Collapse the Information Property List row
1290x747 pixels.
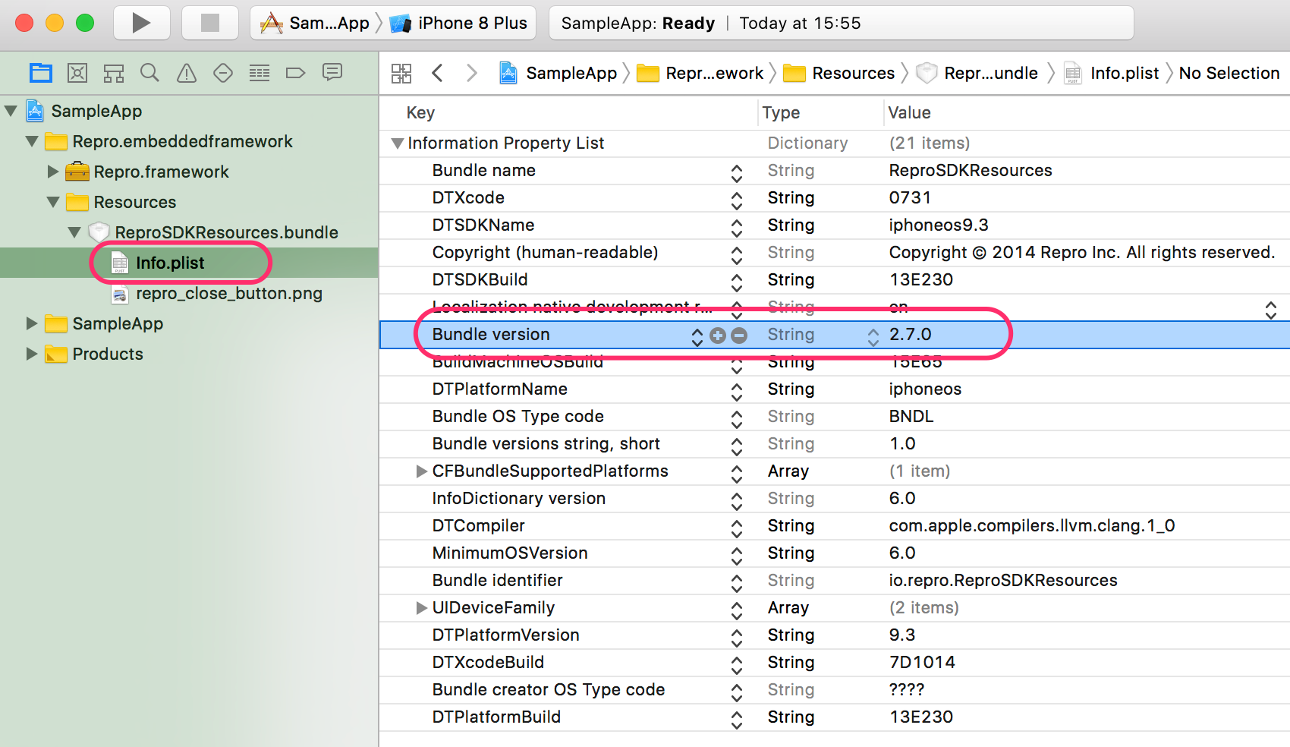397,143
